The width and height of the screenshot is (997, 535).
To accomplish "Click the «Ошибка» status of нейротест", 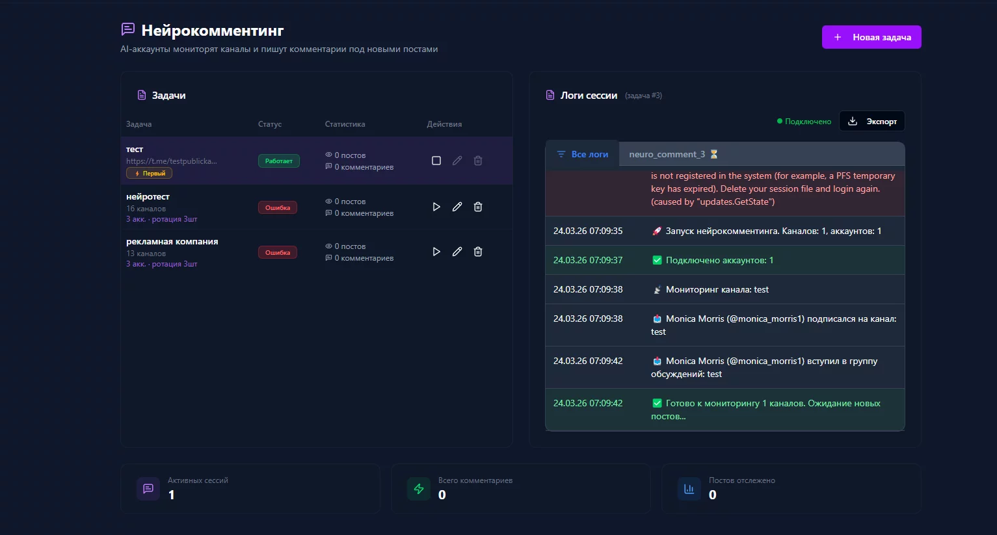I will pos(278,208).
